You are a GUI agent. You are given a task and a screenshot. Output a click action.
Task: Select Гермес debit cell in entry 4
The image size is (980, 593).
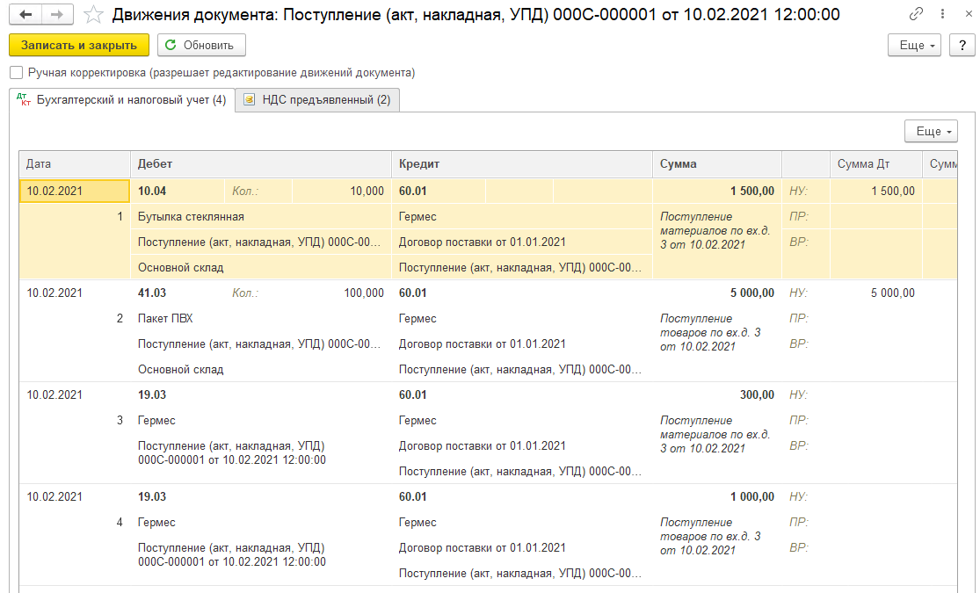coord(261,523)
